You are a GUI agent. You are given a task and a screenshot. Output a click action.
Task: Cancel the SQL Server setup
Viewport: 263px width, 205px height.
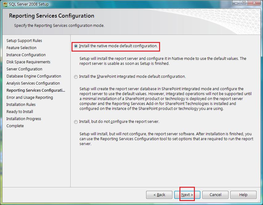coord(216,195)
